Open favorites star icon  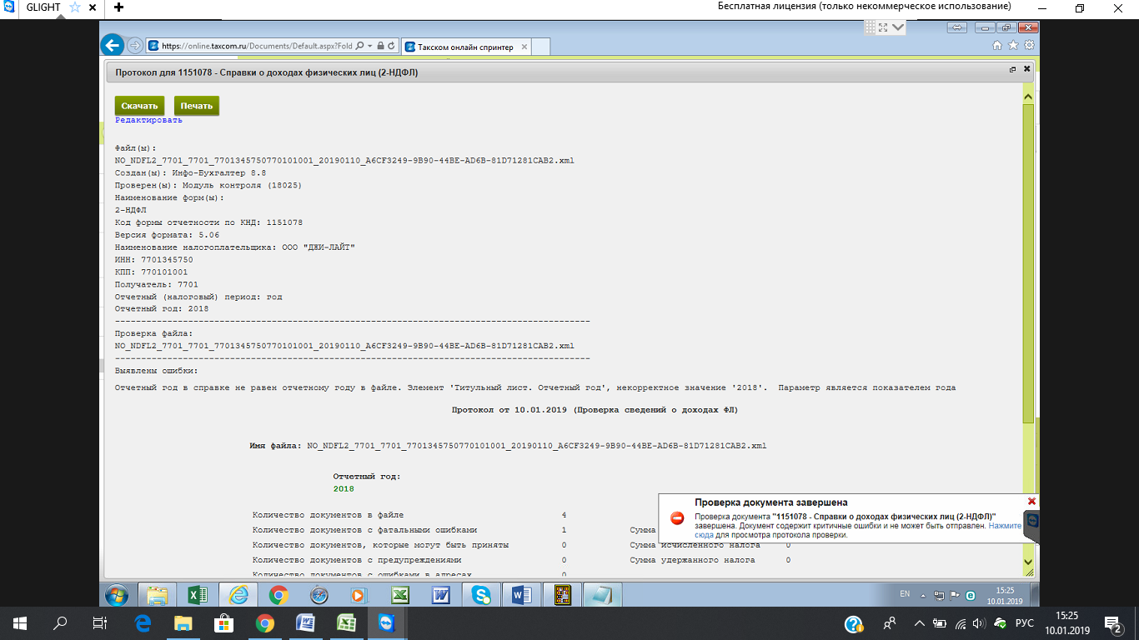point(1013,46)
